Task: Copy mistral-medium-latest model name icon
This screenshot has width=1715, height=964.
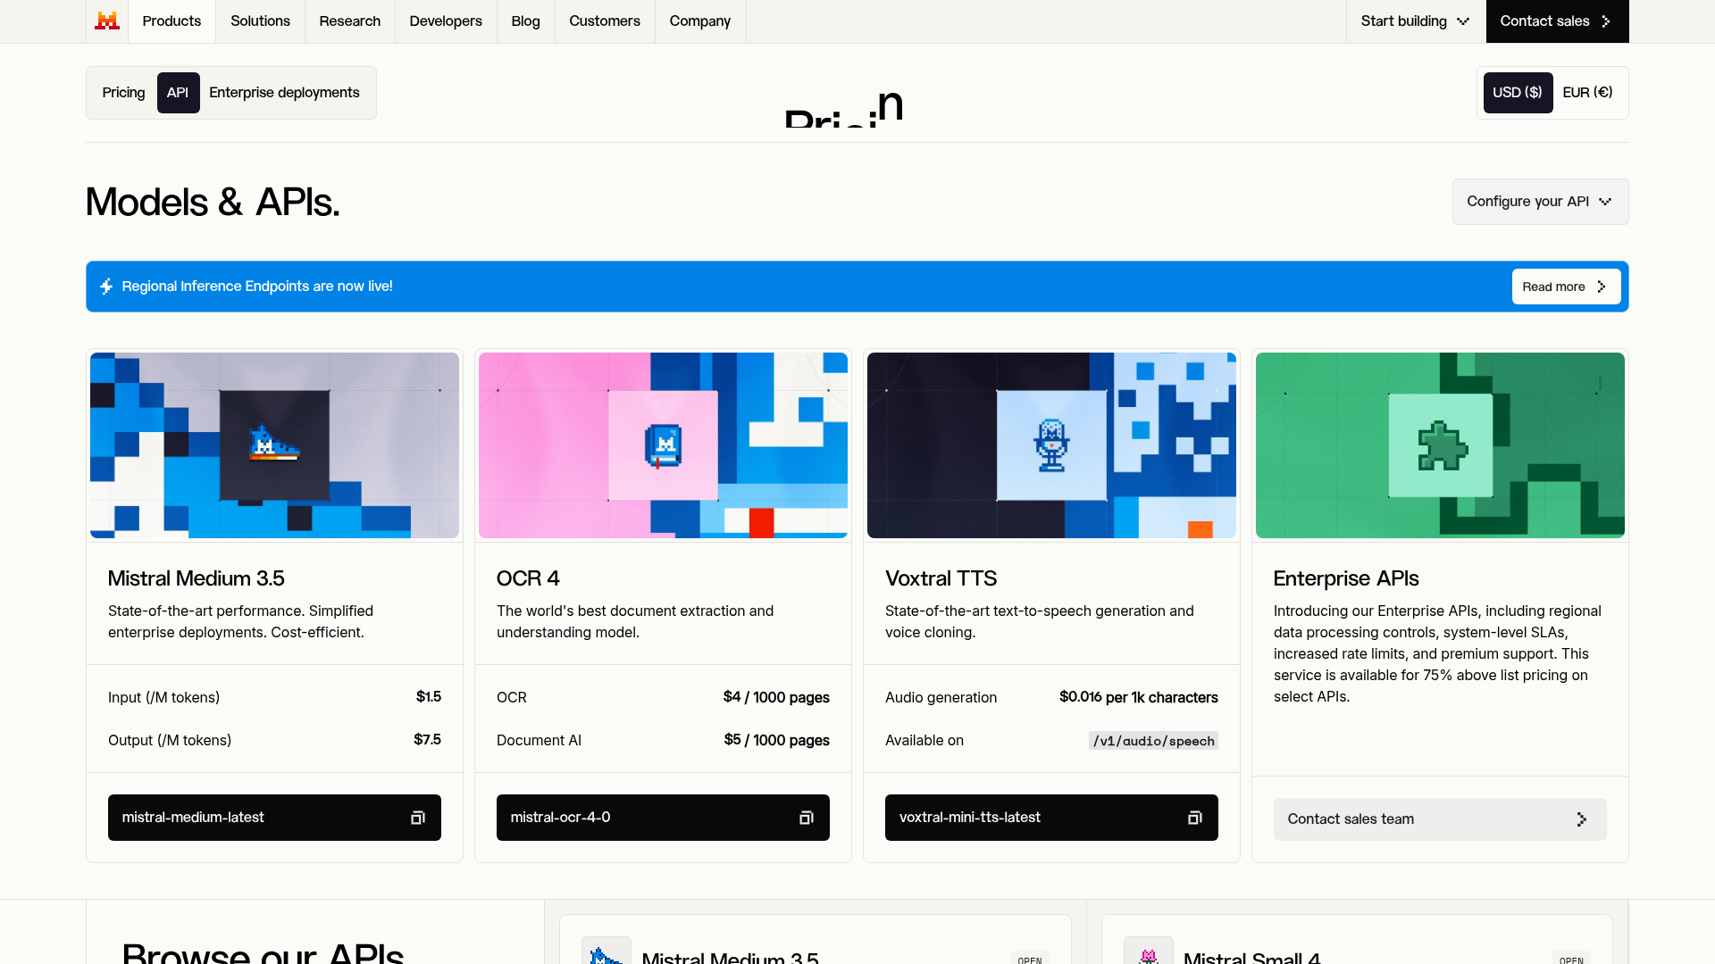Action: pyautogui.click(x=417, y=818)
